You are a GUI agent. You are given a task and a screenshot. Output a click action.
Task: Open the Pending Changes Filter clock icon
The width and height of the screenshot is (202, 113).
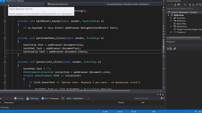click(x=185, y=5)
